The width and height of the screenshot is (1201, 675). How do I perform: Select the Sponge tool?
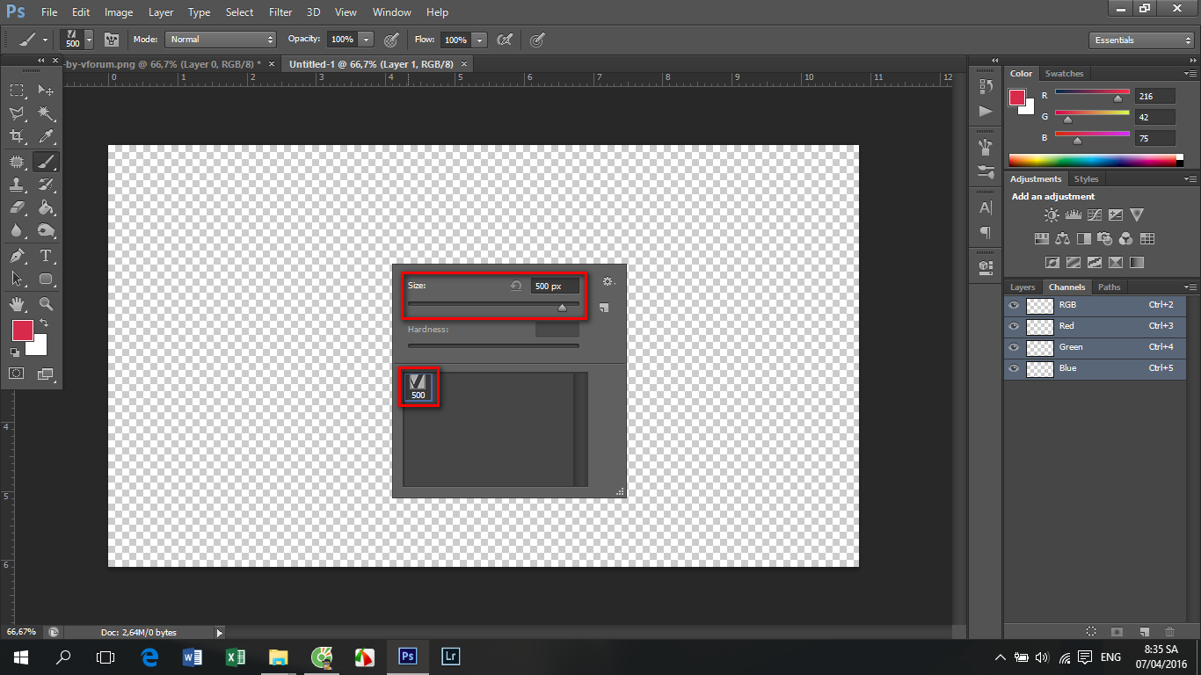pyautogui.click(x=46, y=231)
